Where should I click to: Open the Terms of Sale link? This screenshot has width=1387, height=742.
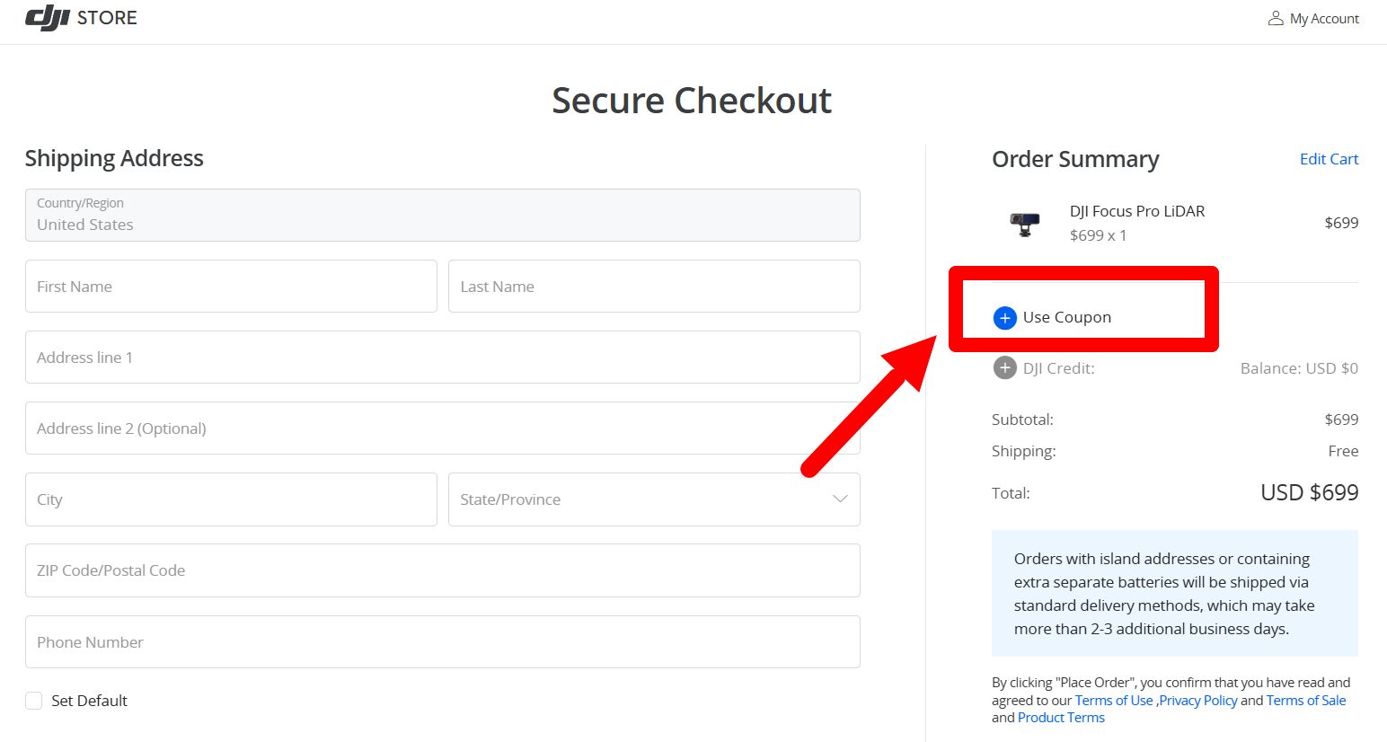(x=1306, y=701)
